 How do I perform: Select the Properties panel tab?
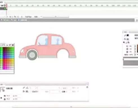(2, 84)
